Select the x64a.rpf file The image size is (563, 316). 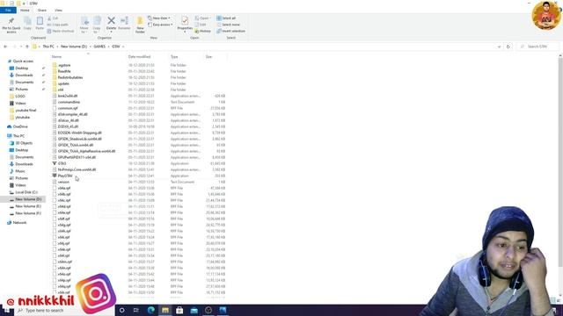click(x=64, y=188)
